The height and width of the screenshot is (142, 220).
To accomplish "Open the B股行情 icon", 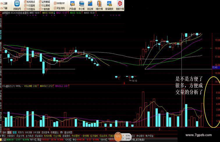I will (x=100, y=4).
